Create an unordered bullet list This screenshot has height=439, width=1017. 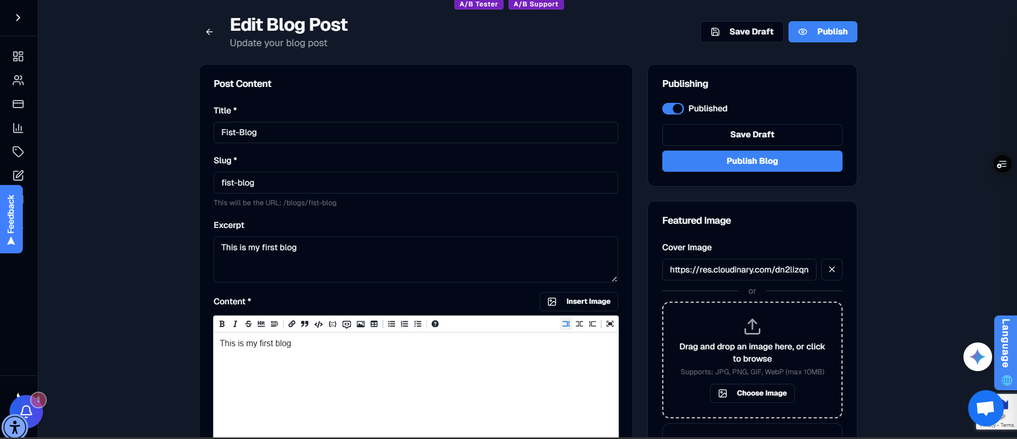point(391,324)
